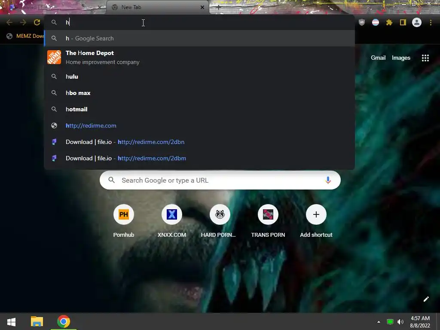
Task: Open the uBlock shield extension icon
Action: tap(362, 22)
